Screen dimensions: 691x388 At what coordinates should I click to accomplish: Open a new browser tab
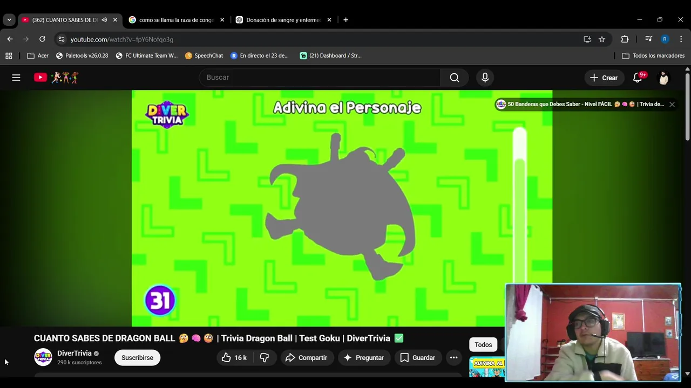pos(345,20)
